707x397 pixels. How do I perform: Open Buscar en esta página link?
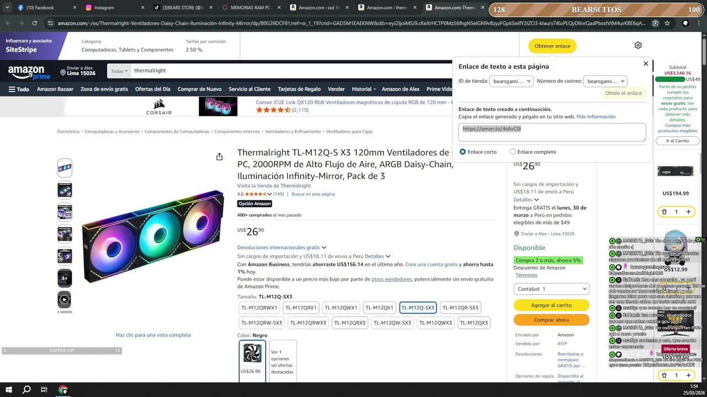click(313, 194)
